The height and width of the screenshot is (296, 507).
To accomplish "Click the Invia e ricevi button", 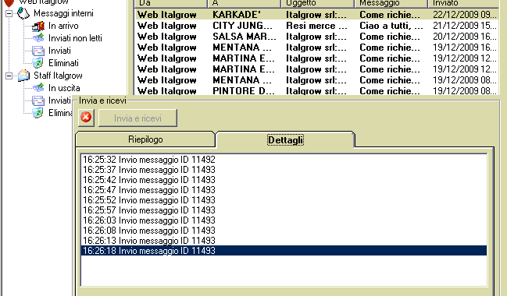I will (137, 118).
